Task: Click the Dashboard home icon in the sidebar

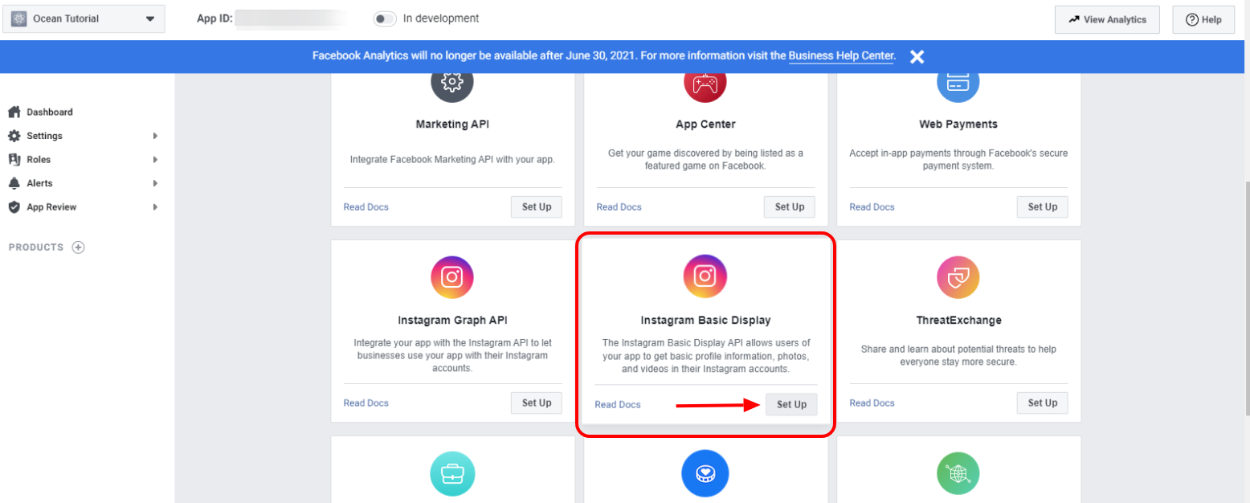Action: (x=14, y=112)
